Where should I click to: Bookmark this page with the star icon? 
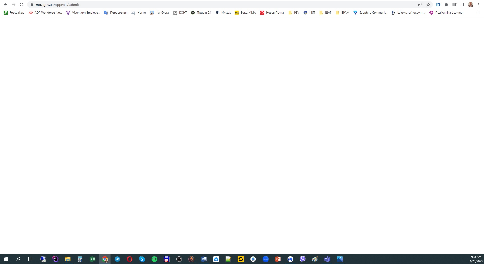[x=428, y=5]
